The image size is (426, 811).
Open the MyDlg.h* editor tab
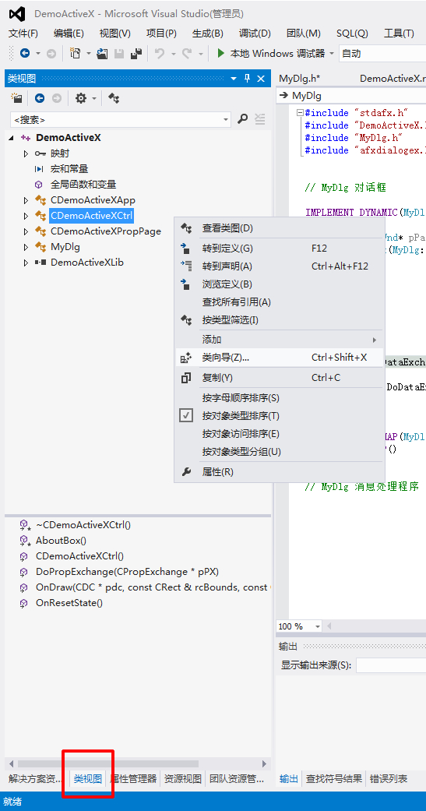click(x=299, y=79)
